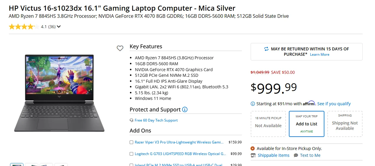
Task: Click the headset icon by Tech Support
Action: pyautogui.click(x=131, y=120)
